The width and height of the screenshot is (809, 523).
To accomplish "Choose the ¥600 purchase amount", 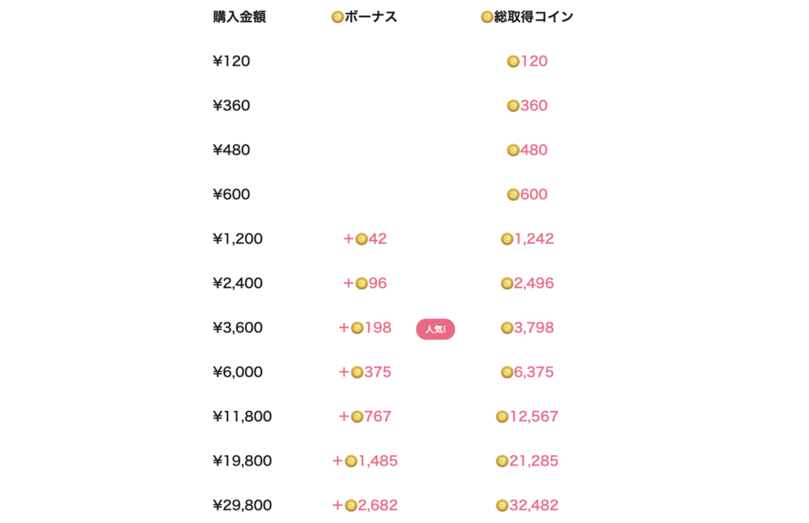I will [231, 194].
